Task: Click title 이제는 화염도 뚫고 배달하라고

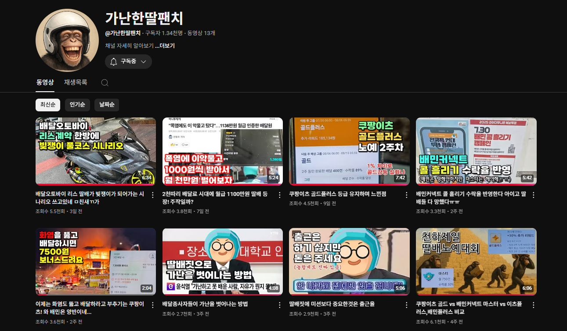Action: [x=90, y=308]
